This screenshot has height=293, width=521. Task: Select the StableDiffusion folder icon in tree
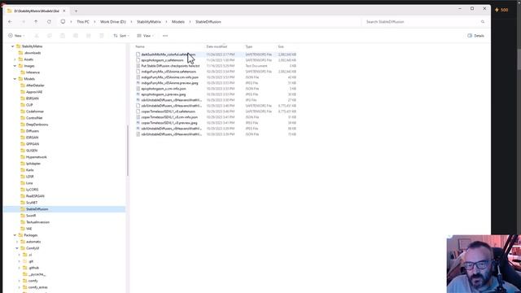coord(23,209)
